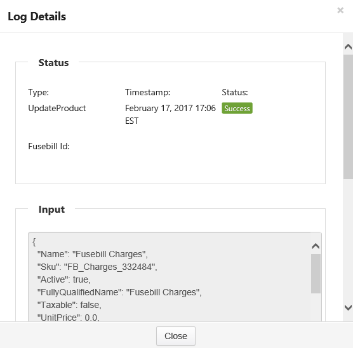
Task: Click the "Active": true line
Action: 63,279
